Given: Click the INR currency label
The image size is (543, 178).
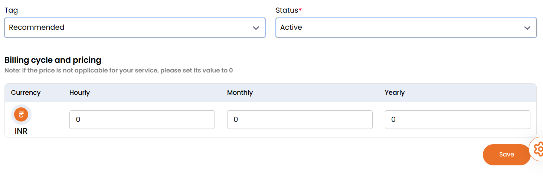Looking at the screenshot, I should (21, 131).
